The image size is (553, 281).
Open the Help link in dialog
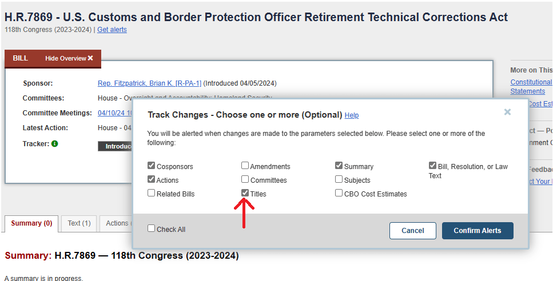[352, 115]
